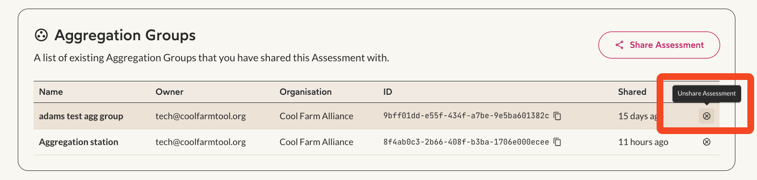Click the Unshare Assessment tooltip
757x180 pixels.
point(707,93)
